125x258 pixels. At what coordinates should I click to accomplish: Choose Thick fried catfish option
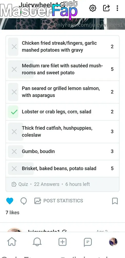coord(62,132)
